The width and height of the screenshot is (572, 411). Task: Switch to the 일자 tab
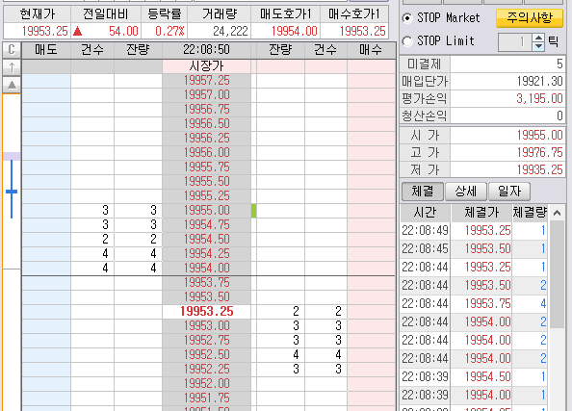(509, 192)
